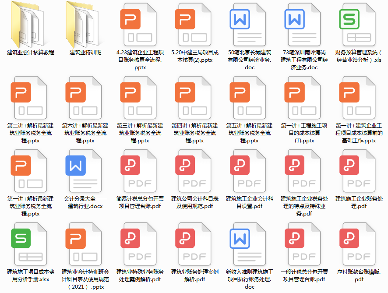Select 建筑公司会计科目表及使用规范.pdf
Image resolution: width=388 pixels, height=293 pixels.
click(x=194, y=171)
